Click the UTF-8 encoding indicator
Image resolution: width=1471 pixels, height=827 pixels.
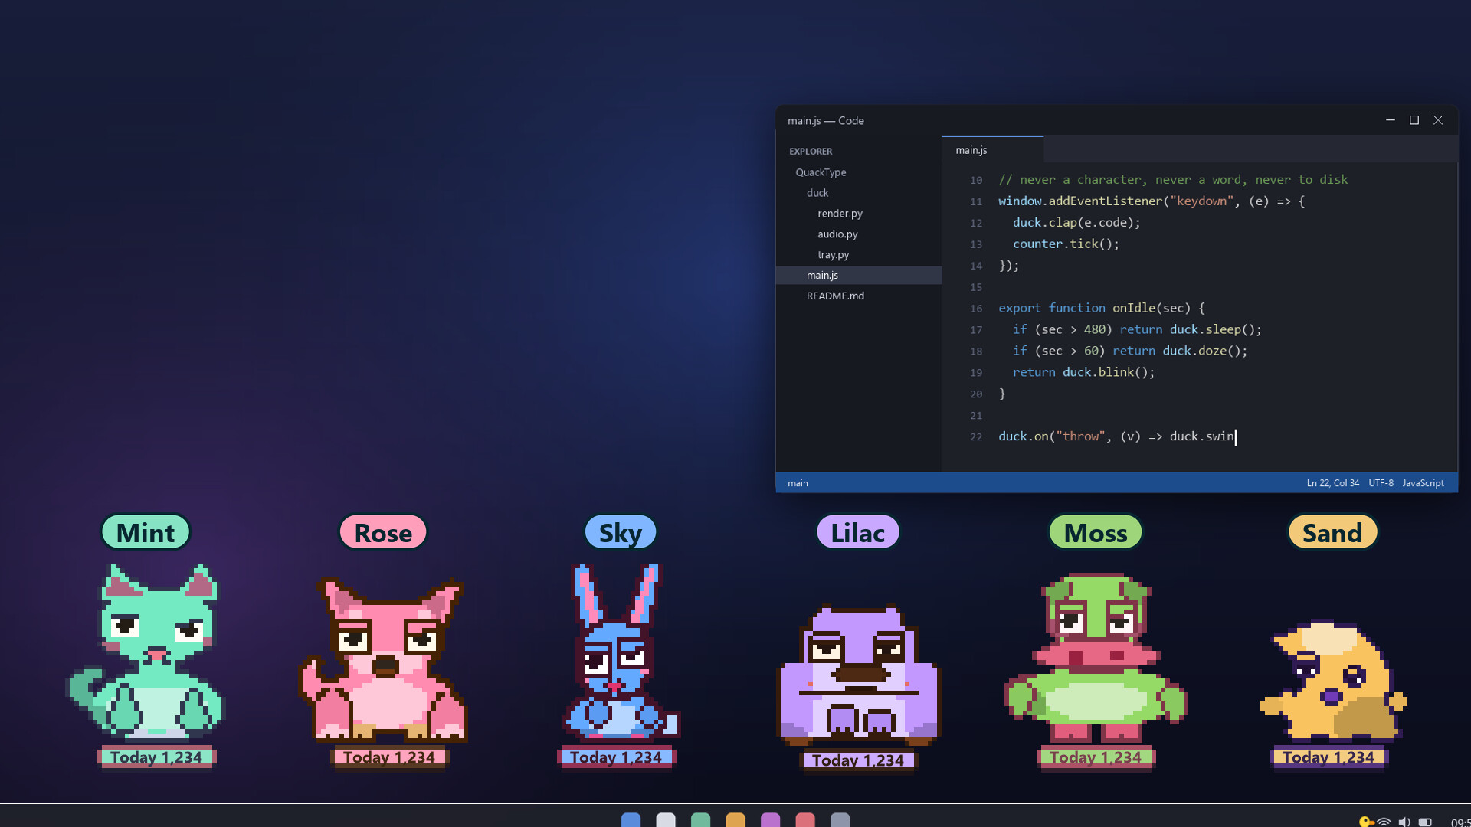coord(1381,483)
